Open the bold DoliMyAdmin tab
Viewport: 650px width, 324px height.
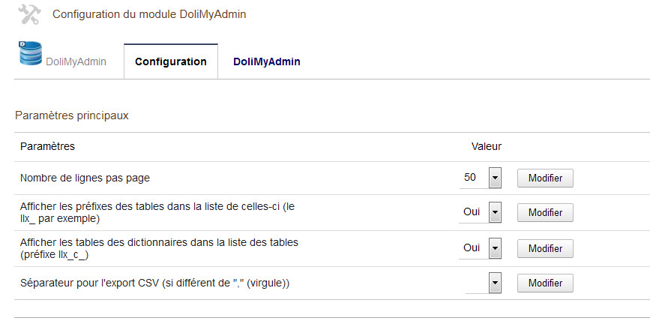tap(266, 61)
